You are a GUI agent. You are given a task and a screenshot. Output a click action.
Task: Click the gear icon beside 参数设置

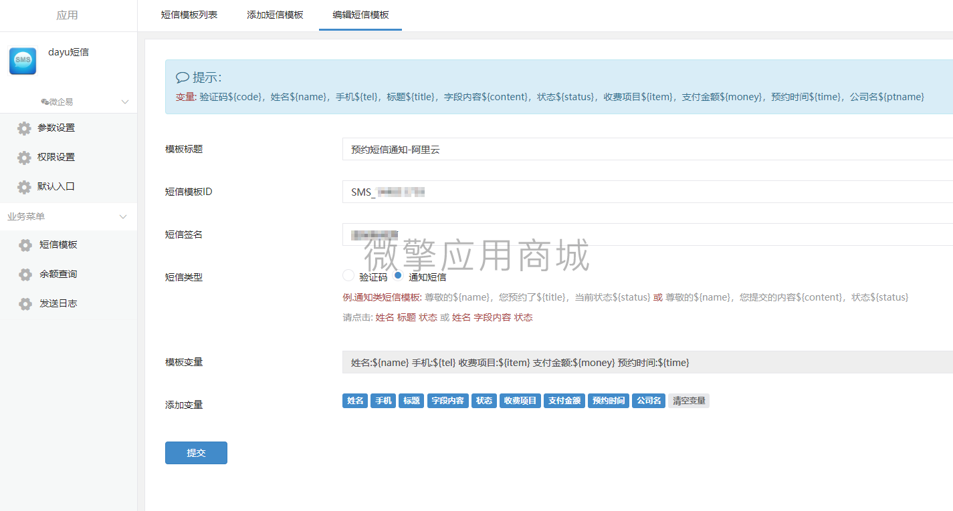pyautogui.click(x=24, y=128)
